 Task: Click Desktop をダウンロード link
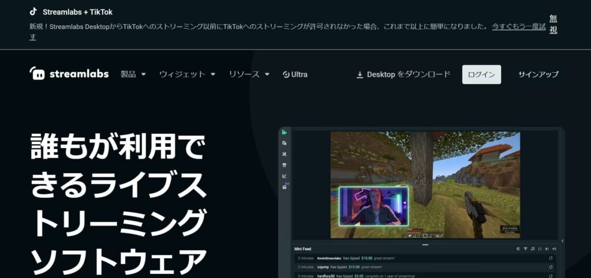pos(403,74)
